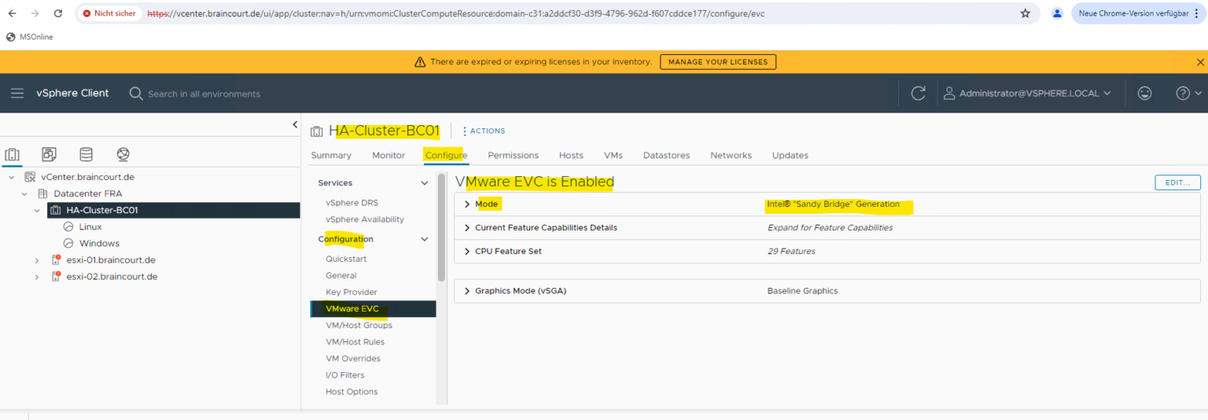Screen dimensions: 1208x420
Task: Switch to the Datastores tab
Action: (x=666, y=156)
